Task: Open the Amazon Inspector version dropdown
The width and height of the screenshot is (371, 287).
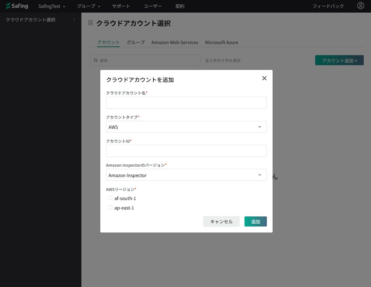Action: [186, 175]
